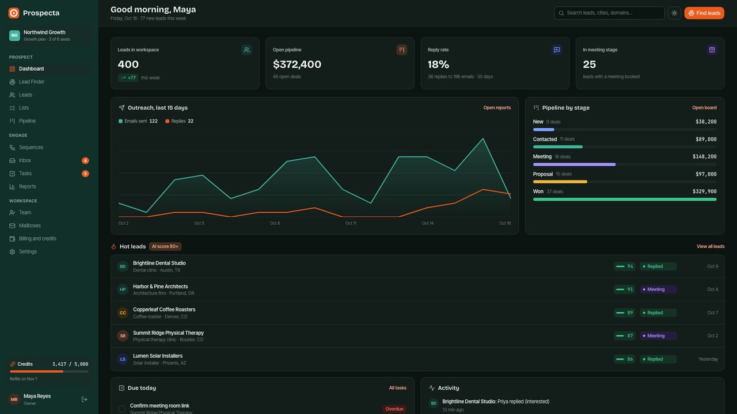Image resolution: width=737 pixels, height=414 pixels.
Task: Click the Won stage green progress bar
Action: point(625,200)
